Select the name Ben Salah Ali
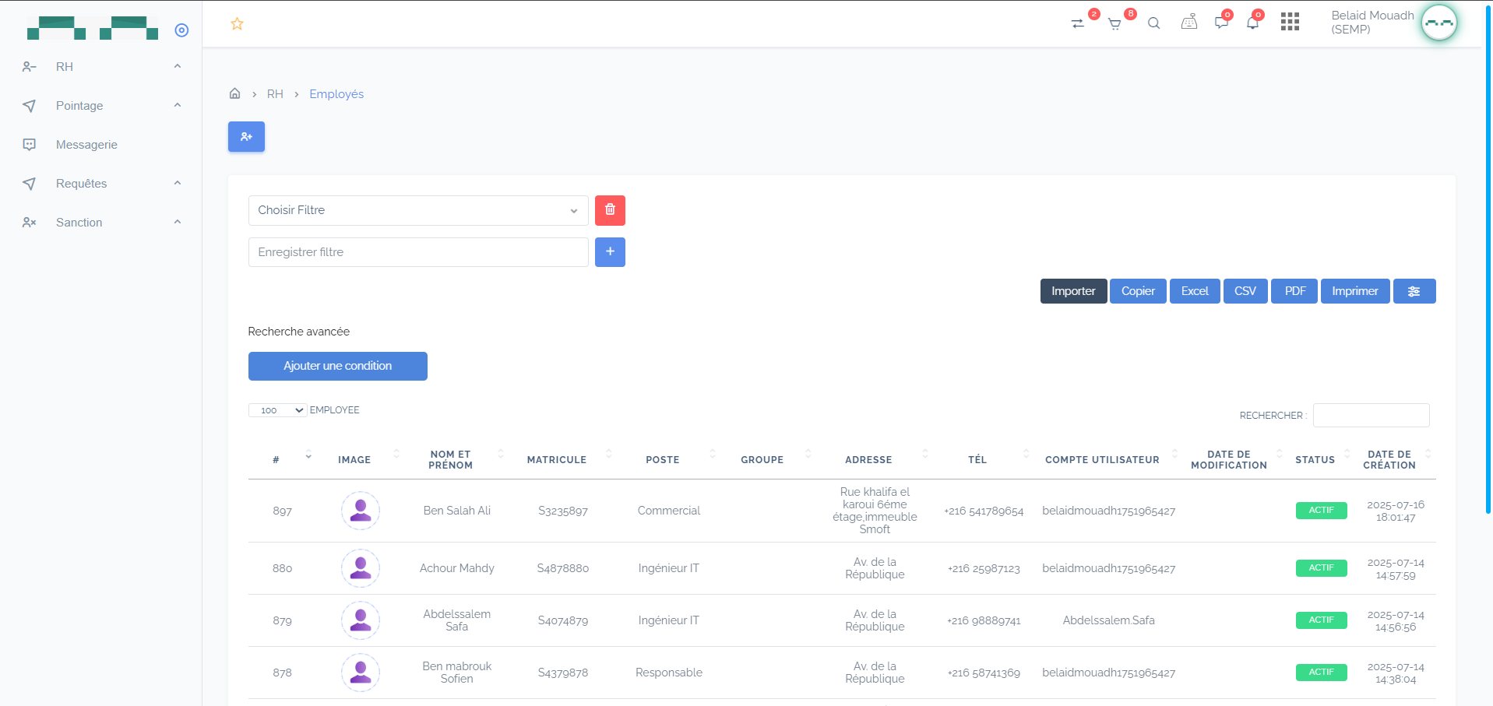Image resolution: width=1493 pixels, height=706 pixels. (457, 511)
